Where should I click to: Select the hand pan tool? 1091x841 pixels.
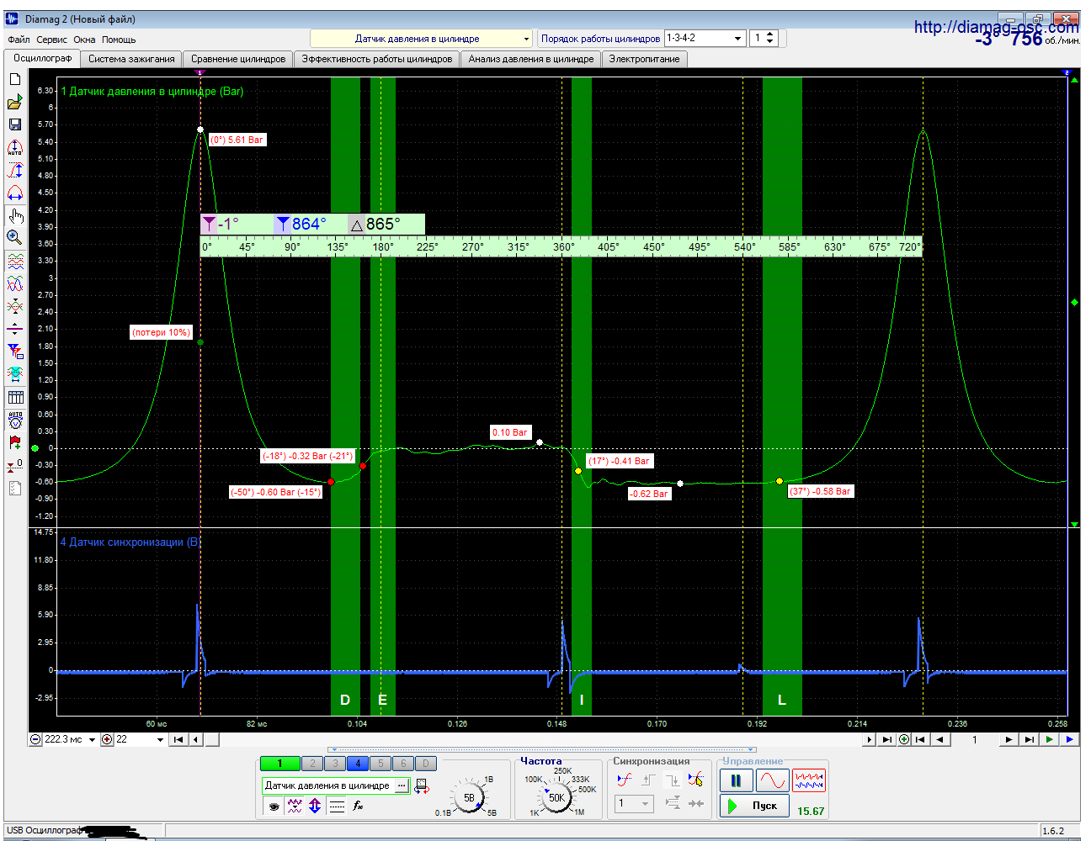(15, 215)
